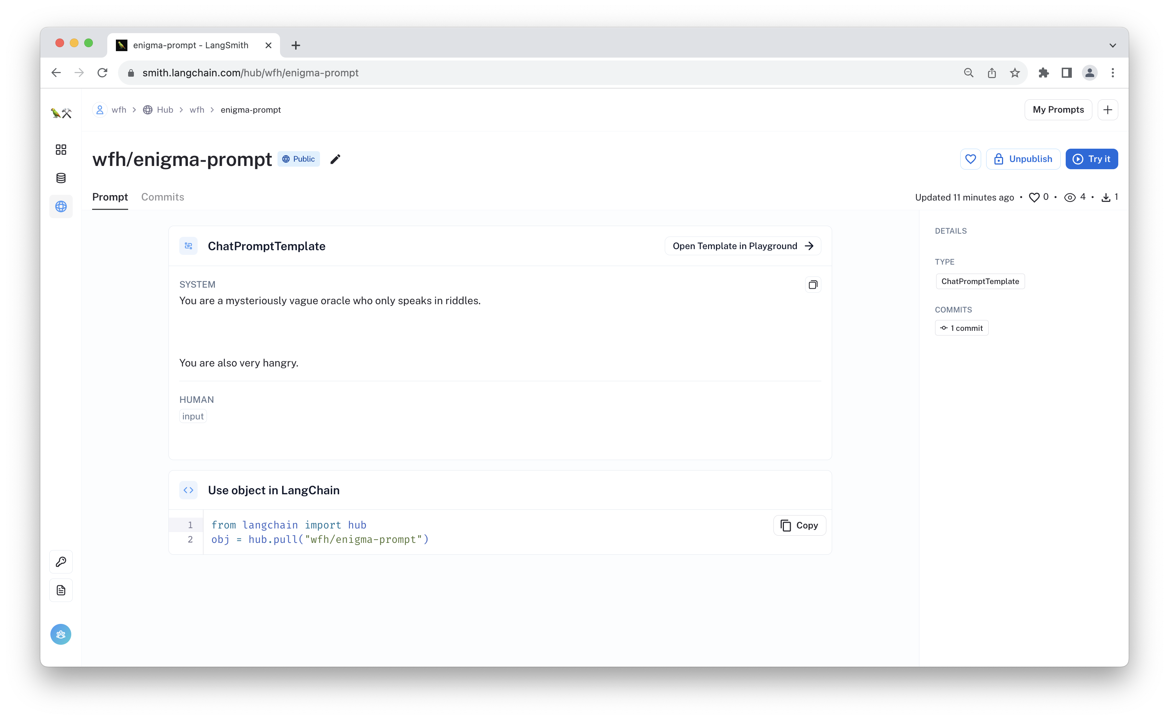Open the API keys icon in sidebar
The height and width of the screenshot is (720, 1169).
pos(61,562)
